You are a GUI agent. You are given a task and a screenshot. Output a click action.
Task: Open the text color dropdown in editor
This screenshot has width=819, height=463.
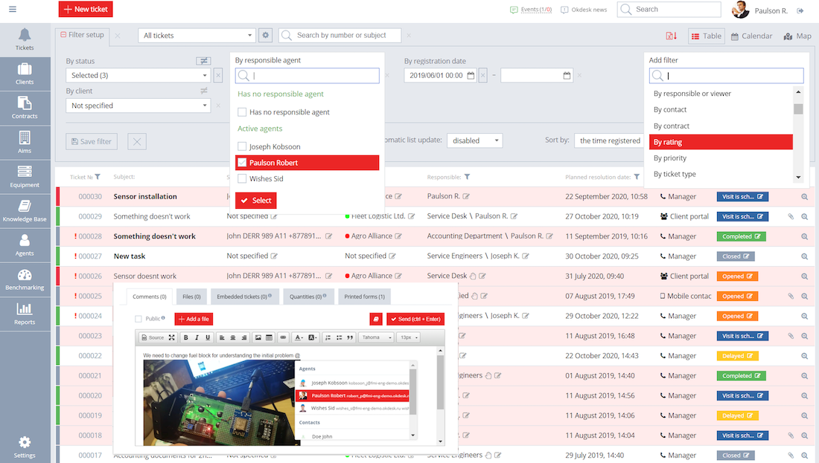(299, 337)
